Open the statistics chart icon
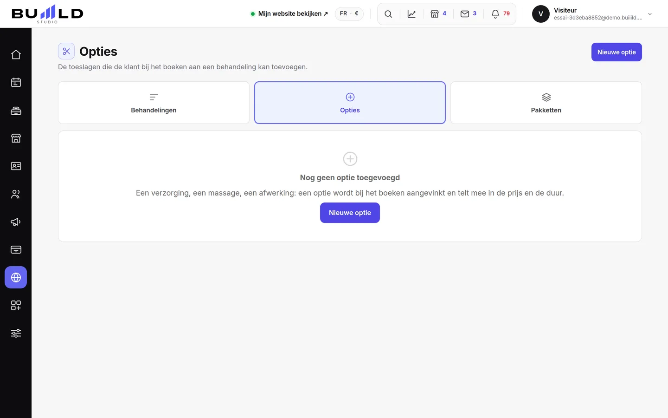668x418 pixels. (x=411, y=14)
